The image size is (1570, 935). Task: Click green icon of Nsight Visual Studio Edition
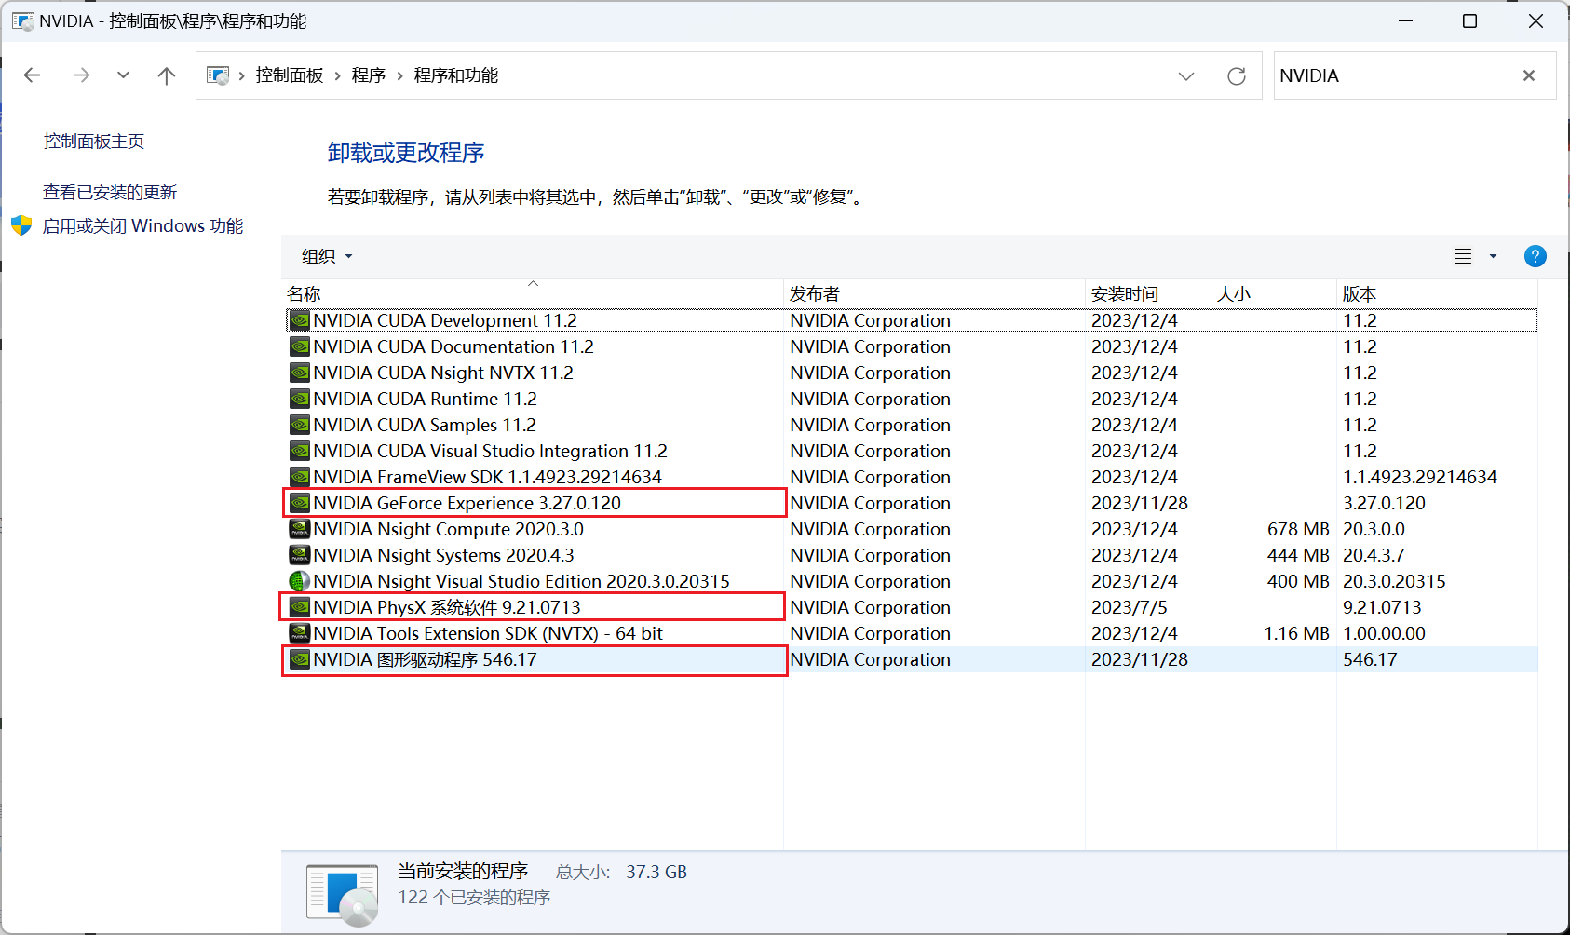click(300, 582)
